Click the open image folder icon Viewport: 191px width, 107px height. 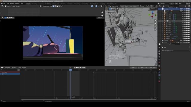[57, 6]
